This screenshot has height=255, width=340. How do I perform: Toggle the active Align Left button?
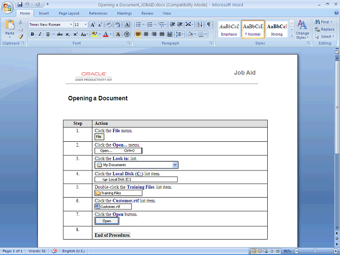[x=138, y=34]
